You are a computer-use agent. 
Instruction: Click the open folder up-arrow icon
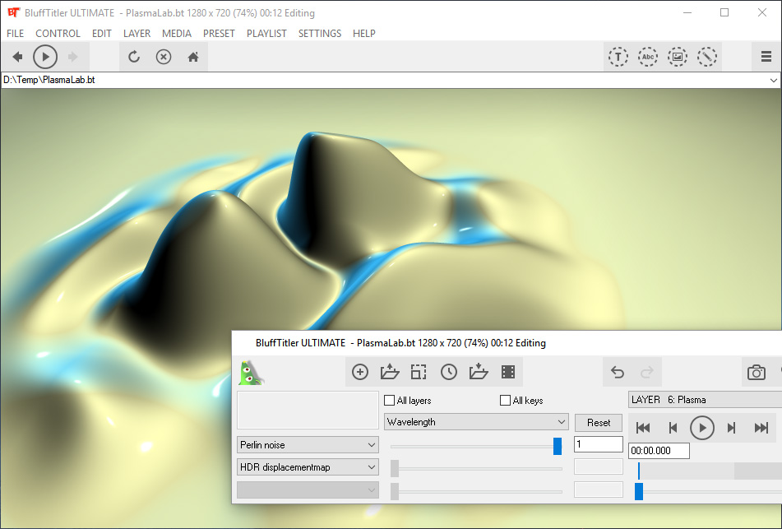pyautogui.click(x=390, y=372)
